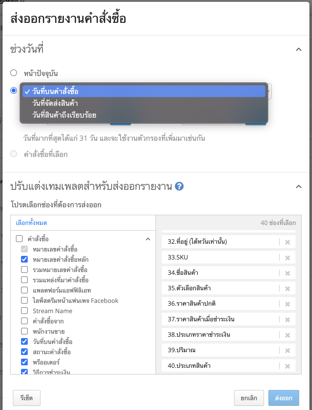The height and width of the screenshot is (410, 312).
Task: Remove 39.ปริมาณ using its X icon
Action: [x=288, y=350]
